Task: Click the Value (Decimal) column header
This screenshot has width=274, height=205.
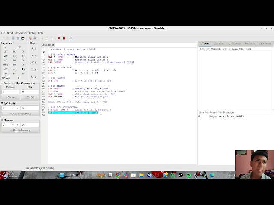Action: tap(241, 49)
